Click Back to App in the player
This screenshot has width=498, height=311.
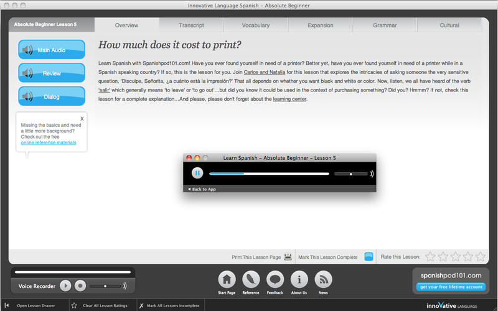(202, 189)
